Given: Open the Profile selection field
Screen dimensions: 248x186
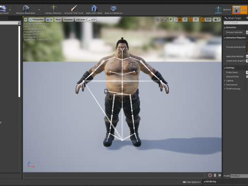Looking at the screenshot, I should pyautogui.click(x=239, y=176).
